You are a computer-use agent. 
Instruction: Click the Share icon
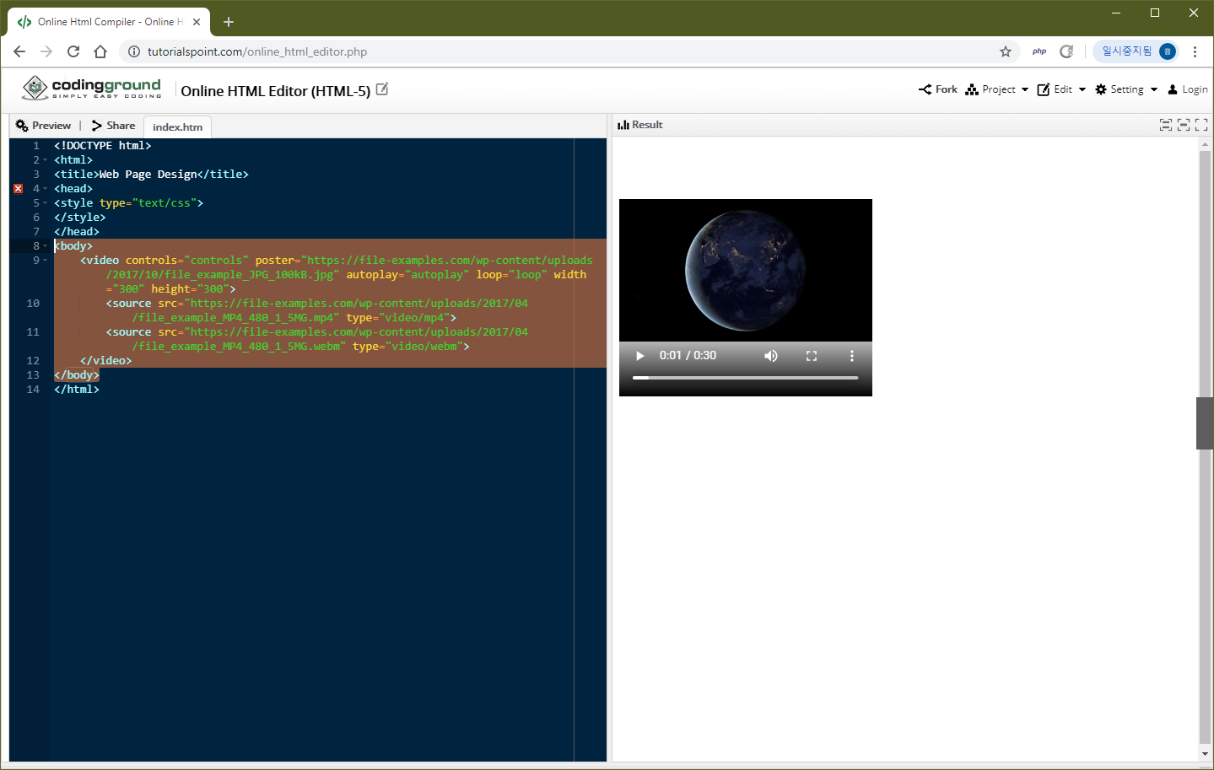click(96, 125)
